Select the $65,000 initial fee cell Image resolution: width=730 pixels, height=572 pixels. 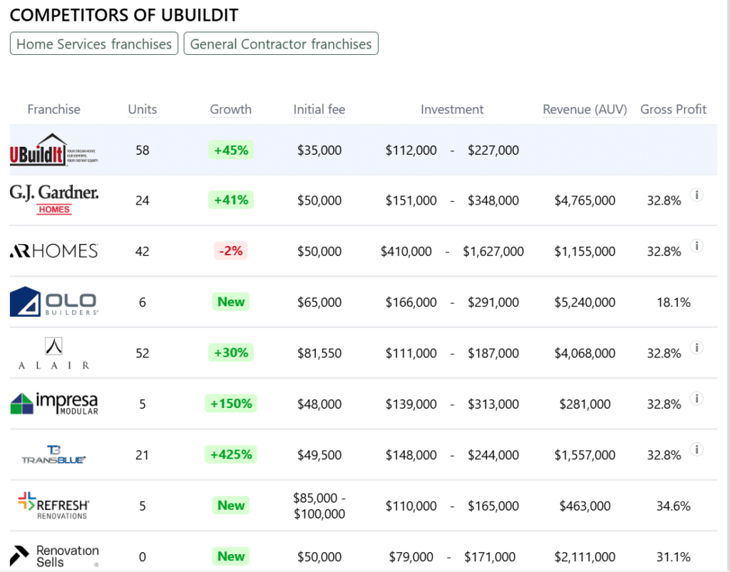click(319, 302)
